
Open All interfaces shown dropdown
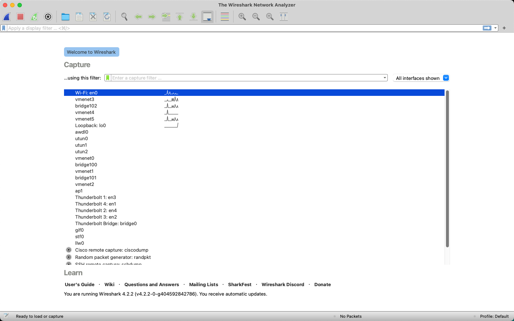[x=421, y=78]
